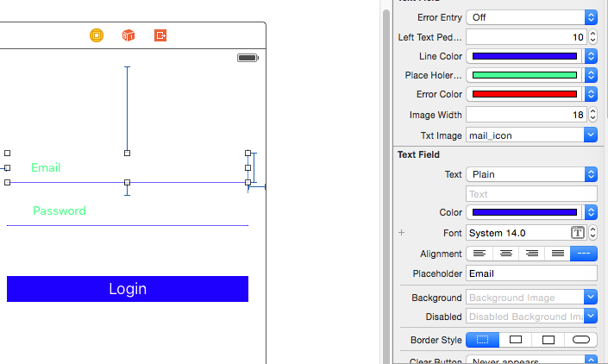Click the blue Login button on canvas

coord(128,289)
